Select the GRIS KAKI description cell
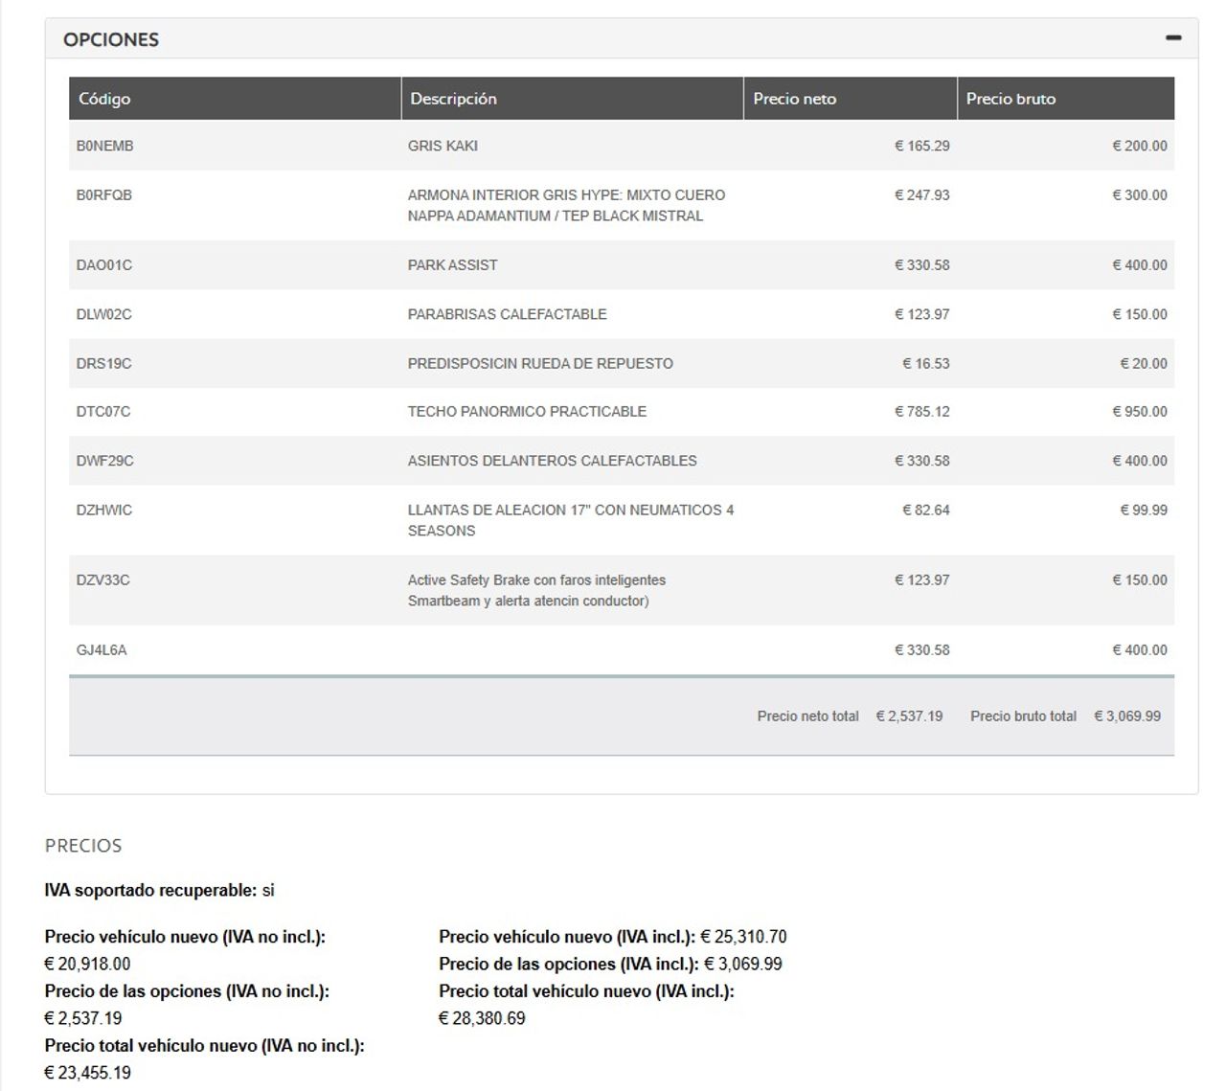This screenshot has height=1091, width=1226. (x=443, y=146)
